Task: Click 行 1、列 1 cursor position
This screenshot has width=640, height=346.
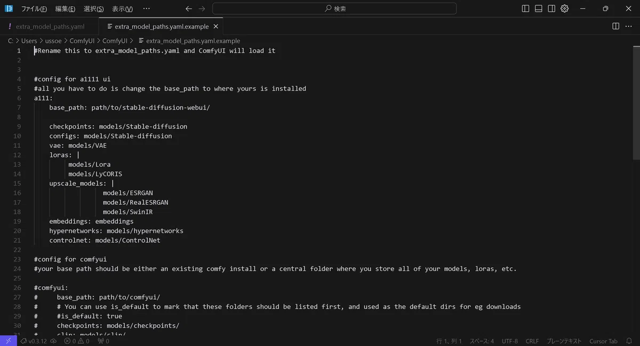Action: click(x=449, y=341)
